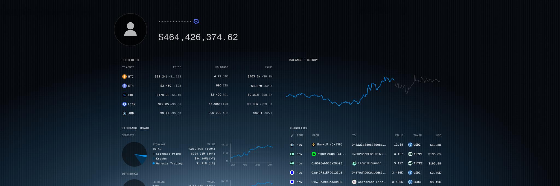The width and height of the screenshot is (560, 186).
Task: Click the Aerodrome Finance logo icon
Action: (x=354, y=182)
